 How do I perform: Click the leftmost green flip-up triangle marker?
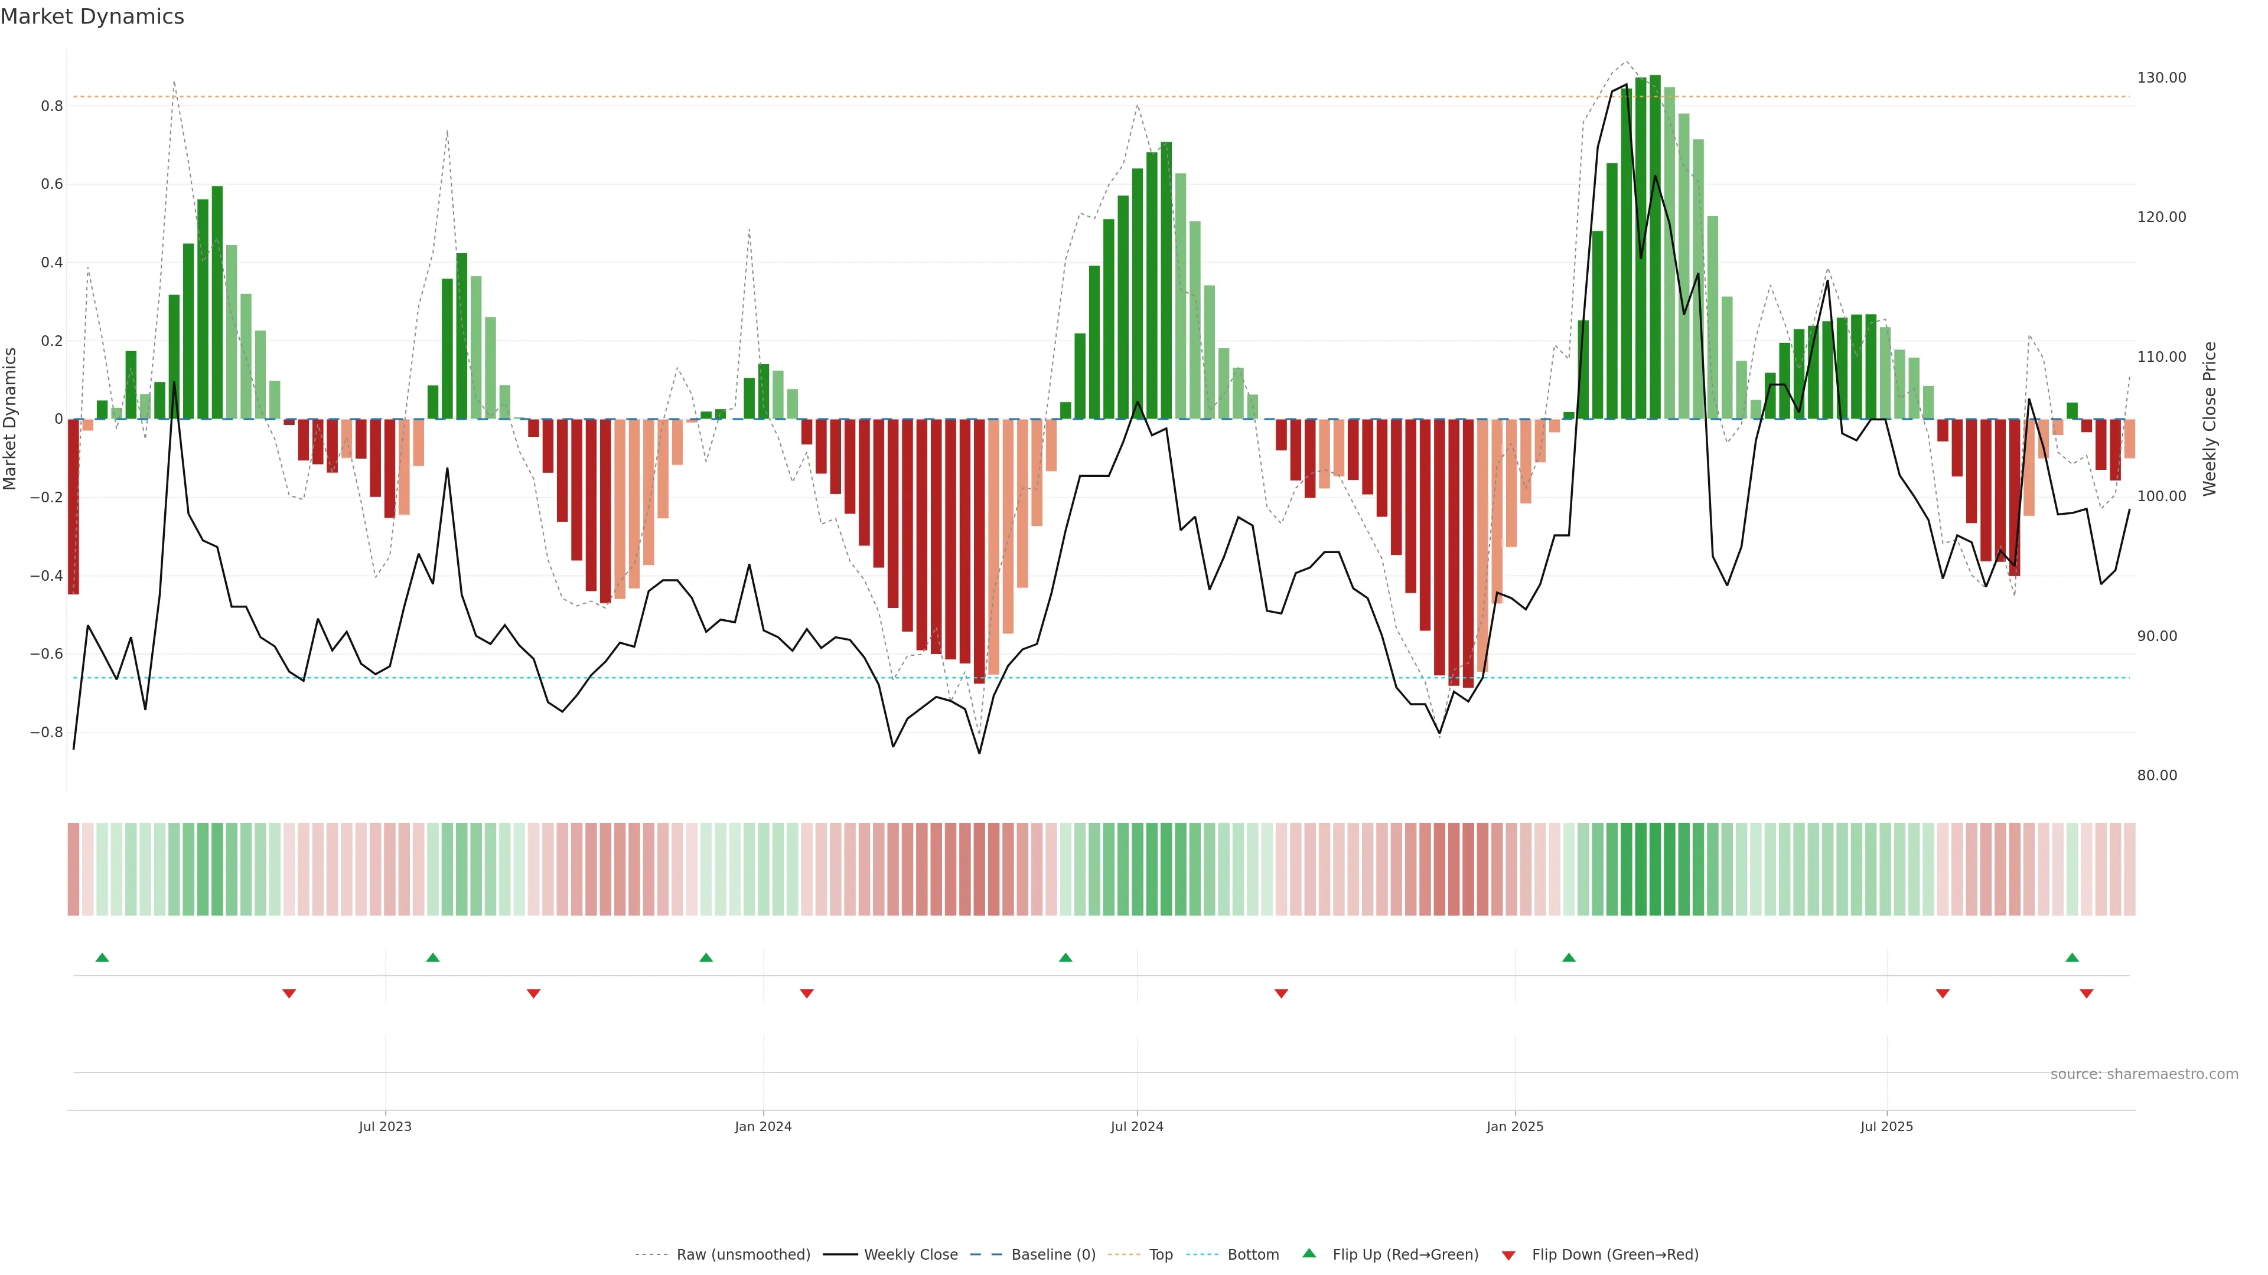click(102, 957)
